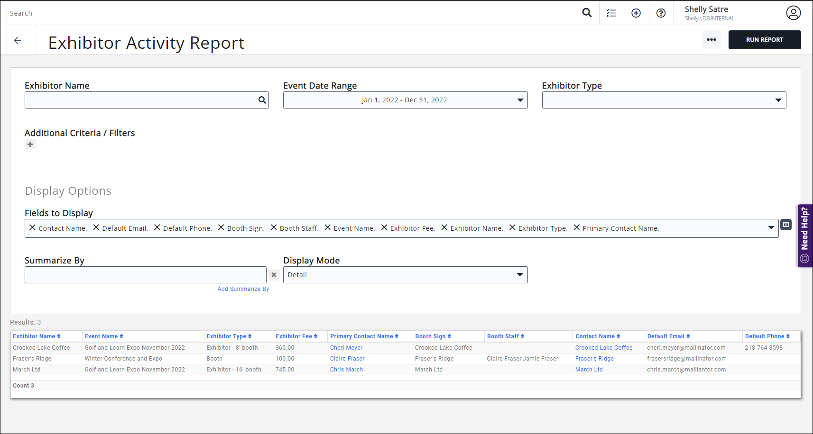
Task: Remove Exhibitor Fee from displayed fields
Action: [x=384, y=227]
